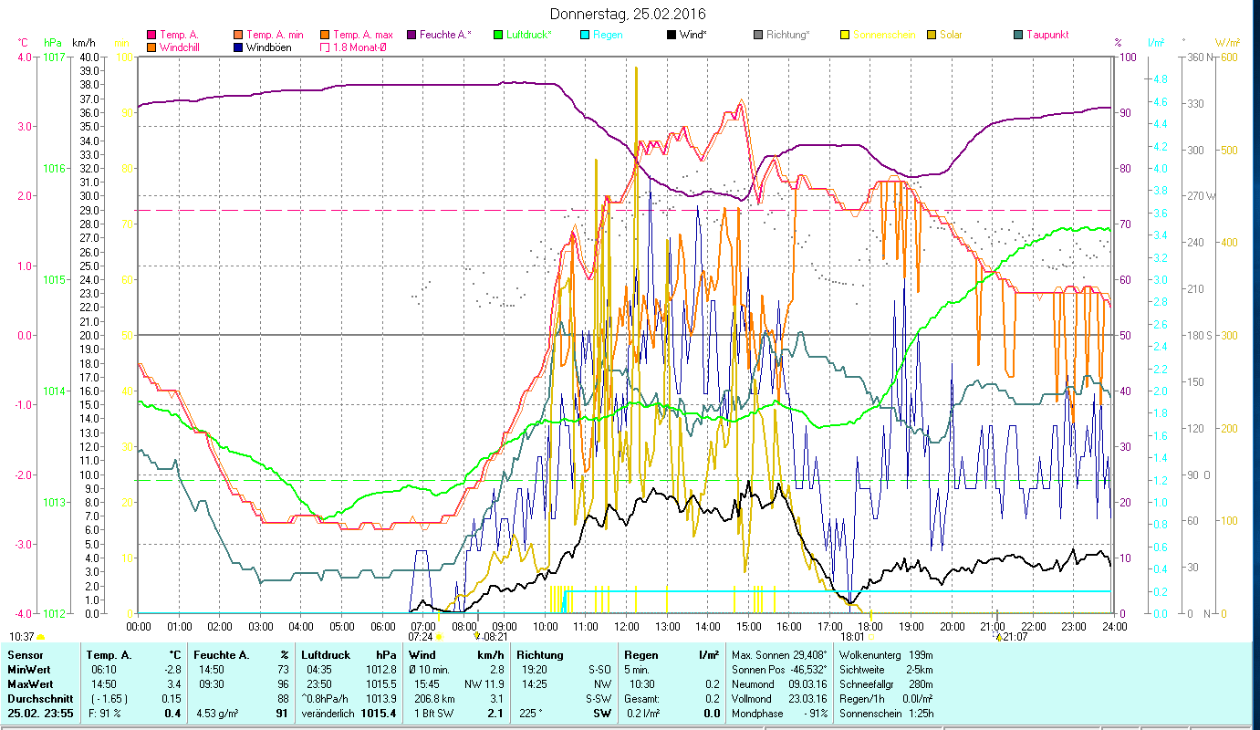Viewport: 1260px width, 730px height.
Task: Select the gray Richtung* legend swatch
Action: [757, 35]
